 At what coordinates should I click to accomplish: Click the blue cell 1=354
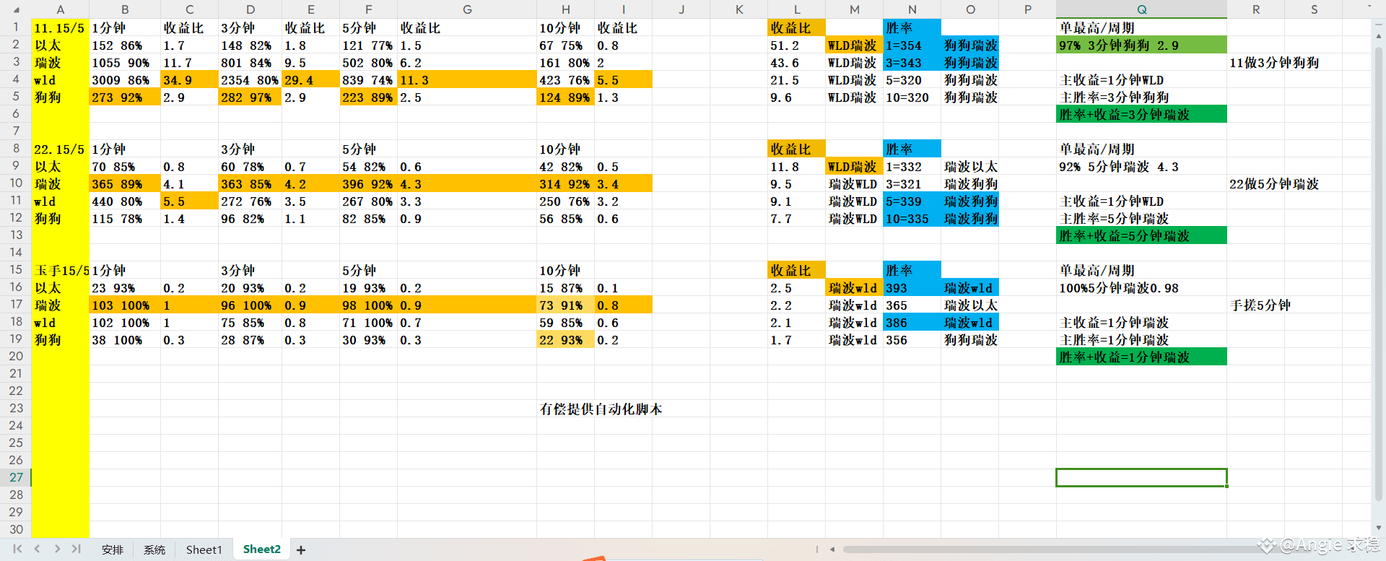point(912,45)
